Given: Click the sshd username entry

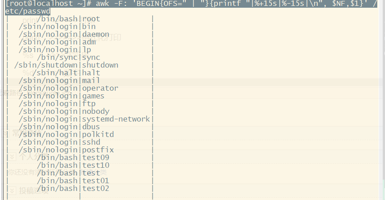Looking at the screenshot, I should coord(91,142).
